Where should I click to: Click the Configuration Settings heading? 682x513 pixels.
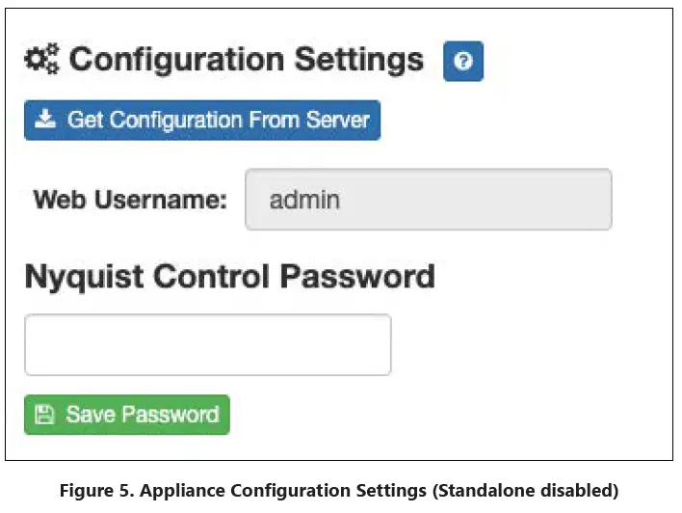[246, 60]
